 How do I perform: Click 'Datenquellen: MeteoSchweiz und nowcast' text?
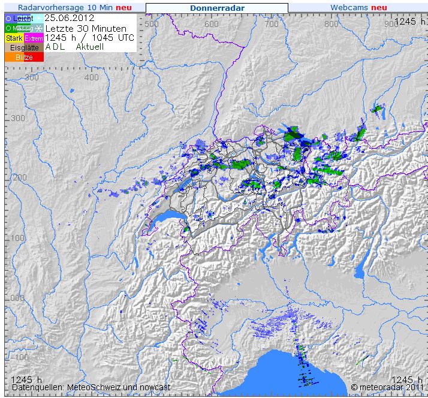[x=91, y=387]
